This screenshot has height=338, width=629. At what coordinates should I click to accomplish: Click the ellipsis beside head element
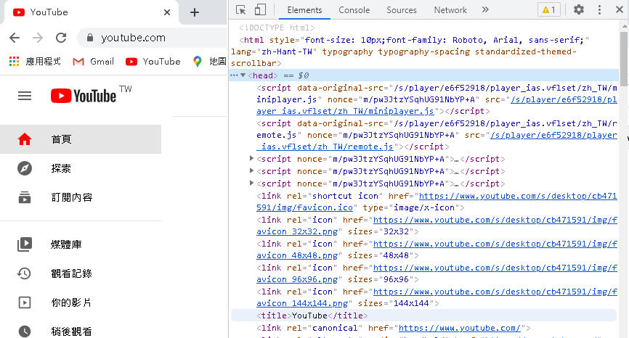pos(234,75)
